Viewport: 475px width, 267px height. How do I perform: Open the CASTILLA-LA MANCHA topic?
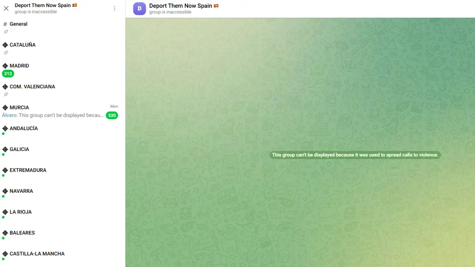pyautogui.click(x=37, y=254)
